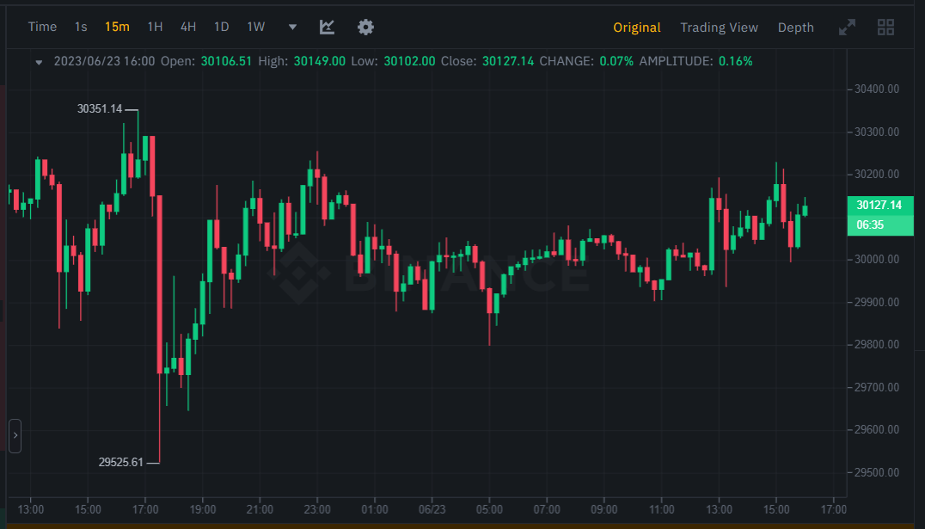Open more time intervals dropdown arrow
The width and height of the screenshot is (925, 529).
coord(292,28)
